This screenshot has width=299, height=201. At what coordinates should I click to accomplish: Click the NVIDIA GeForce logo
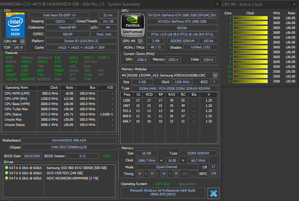(133, 25)
